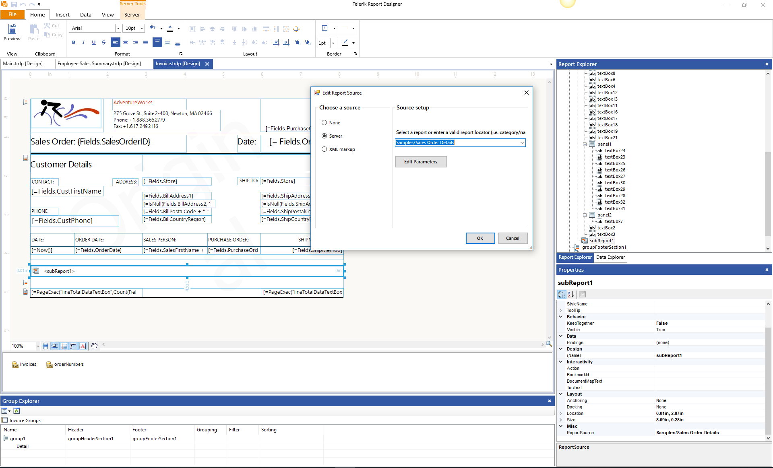The width and height of the screenshot is (773, 468).
Task: Open the font color swatch dropdown
Action: 179,28
